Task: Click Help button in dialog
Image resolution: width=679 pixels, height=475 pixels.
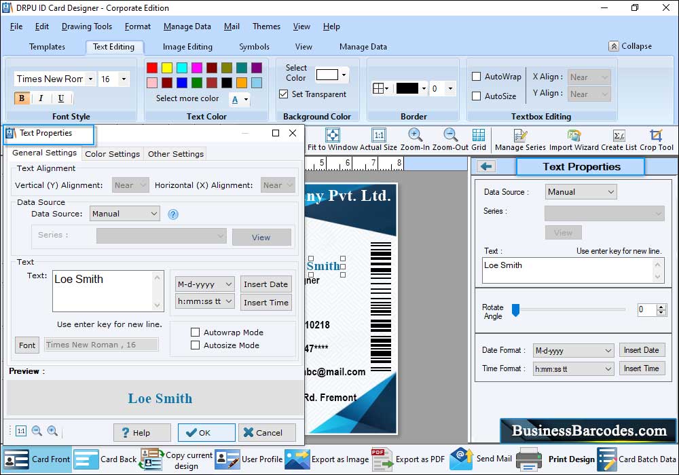Action: click(x=142, y=433)
